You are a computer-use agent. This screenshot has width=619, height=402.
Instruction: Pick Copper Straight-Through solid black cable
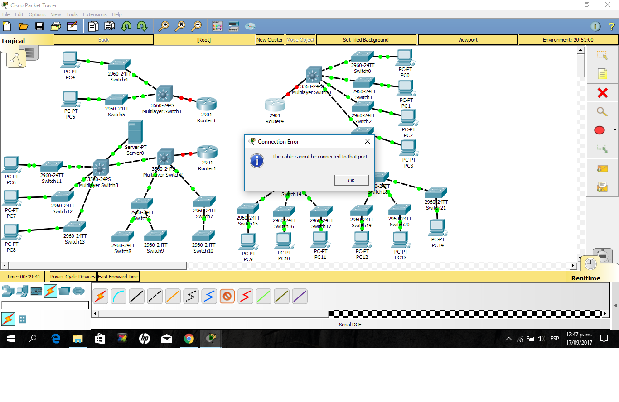(137, 297)
